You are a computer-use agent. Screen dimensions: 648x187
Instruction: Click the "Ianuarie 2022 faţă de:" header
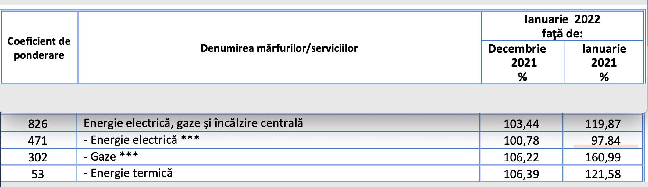[x=562, y=26]
